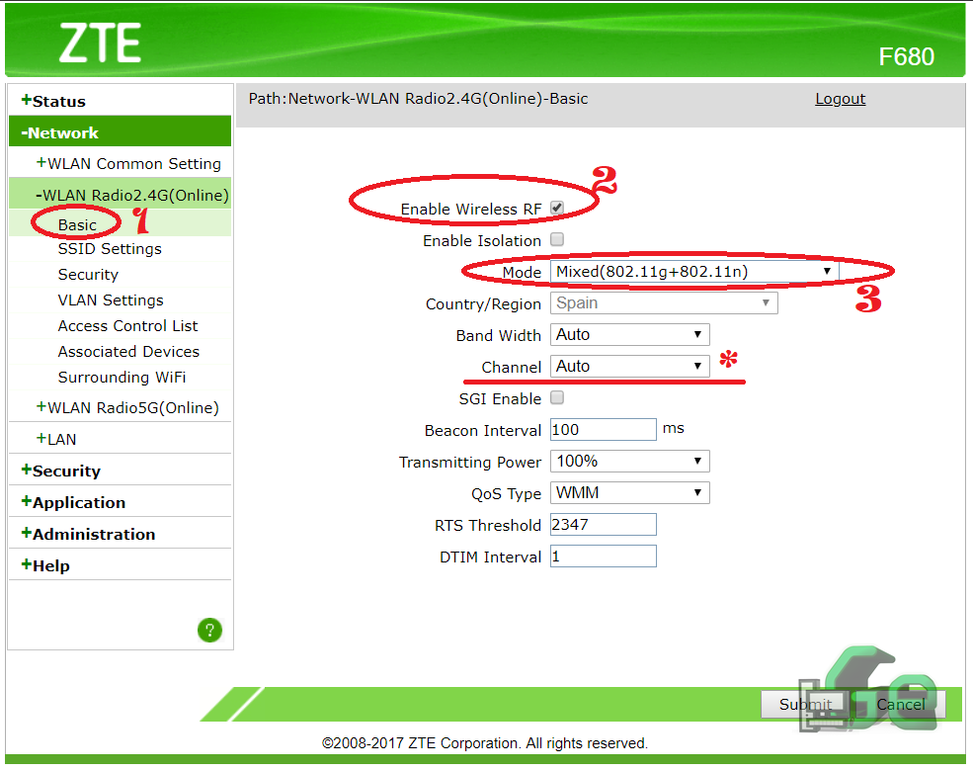Click the RTS Threshold input field
Viewport: 973px width, 771px height.
pyautogui.click(x=604, y=525)
